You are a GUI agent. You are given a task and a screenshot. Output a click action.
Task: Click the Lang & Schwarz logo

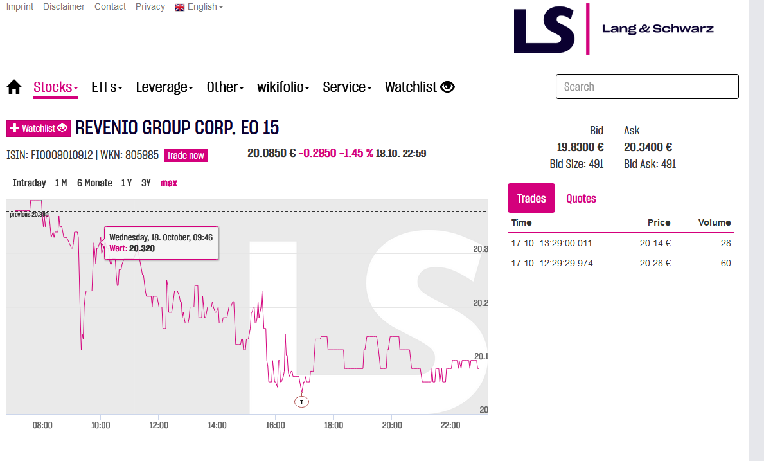(614, 29)
